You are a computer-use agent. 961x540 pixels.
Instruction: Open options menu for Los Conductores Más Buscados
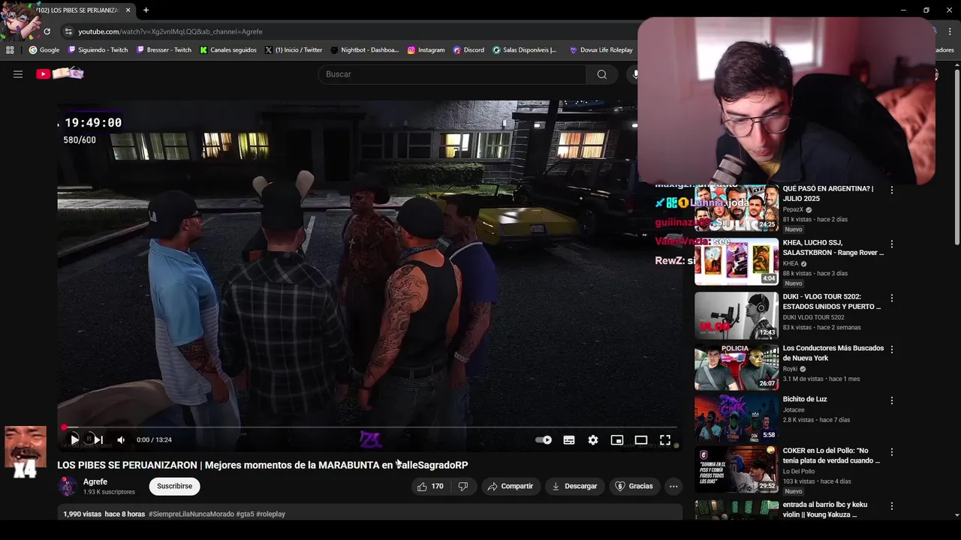pos(892,349)
